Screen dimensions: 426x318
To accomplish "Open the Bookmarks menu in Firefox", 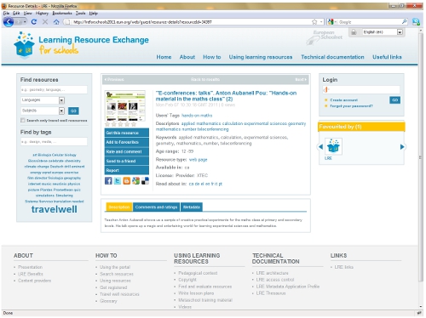I will point(62,14).
